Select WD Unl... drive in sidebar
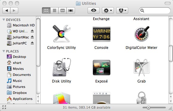 (17, 31)
